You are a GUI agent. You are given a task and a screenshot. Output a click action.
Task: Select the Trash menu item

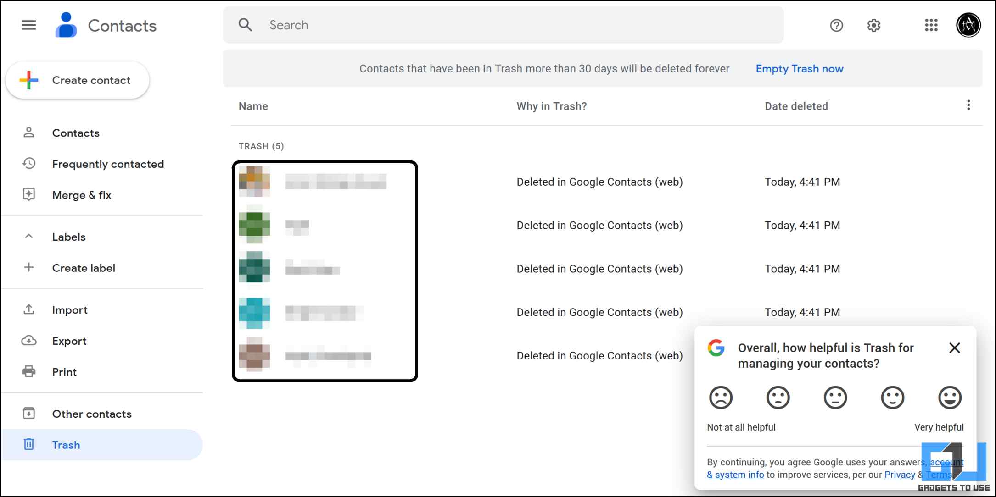pyautogui.click(x=66, y=444)
